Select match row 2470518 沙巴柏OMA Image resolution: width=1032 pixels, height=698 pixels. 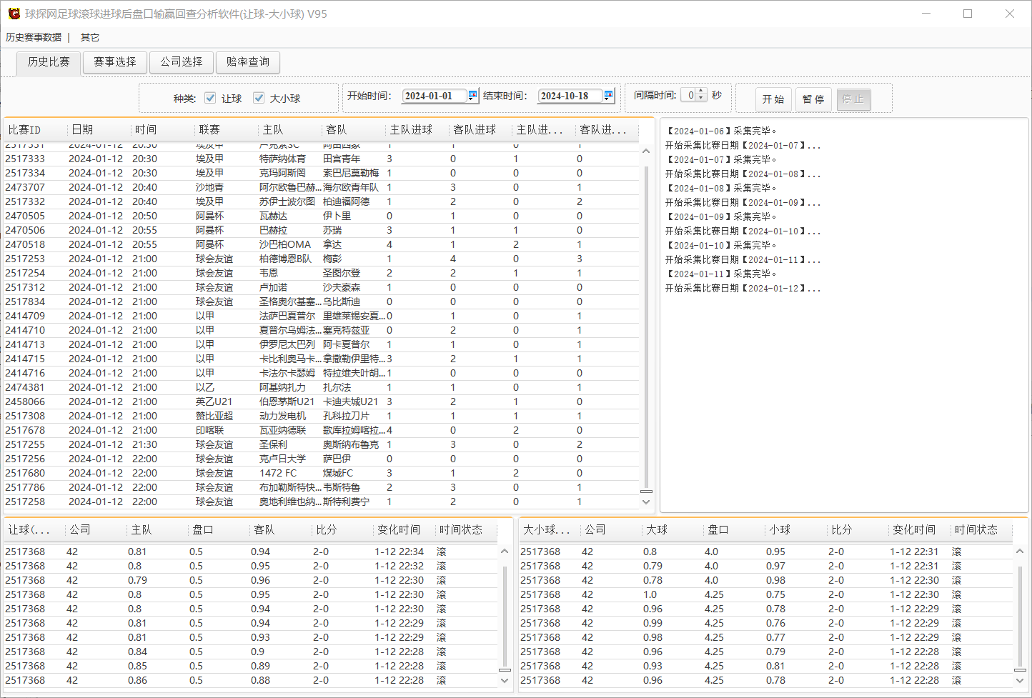pos(322,244)
